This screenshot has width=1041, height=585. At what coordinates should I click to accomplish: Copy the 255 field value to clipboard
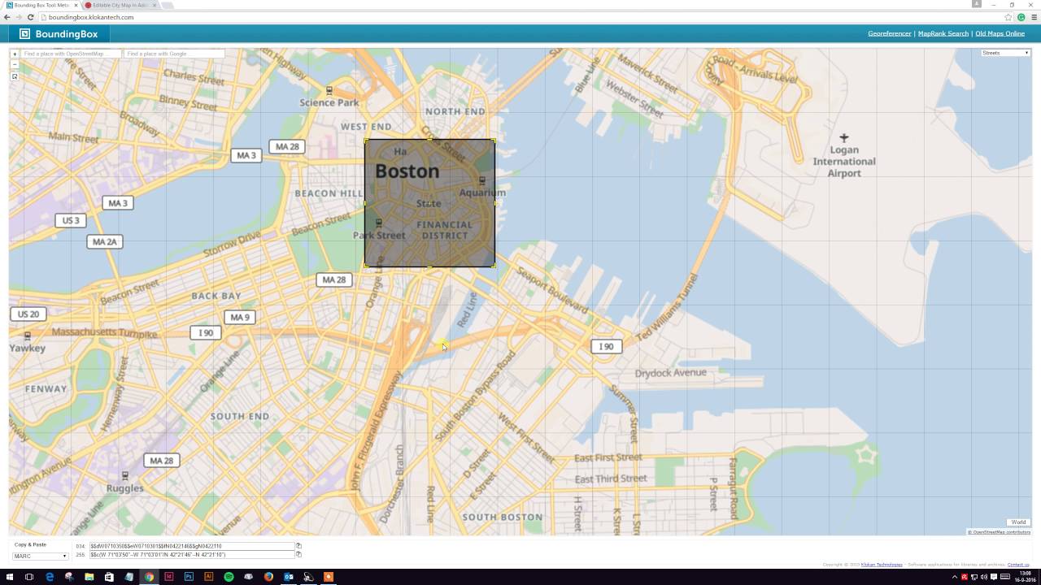[x=298, y=554]
